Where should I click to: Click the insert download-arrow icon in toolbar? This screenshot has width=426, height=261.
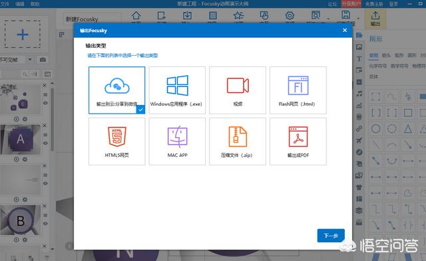pos(187,16)
